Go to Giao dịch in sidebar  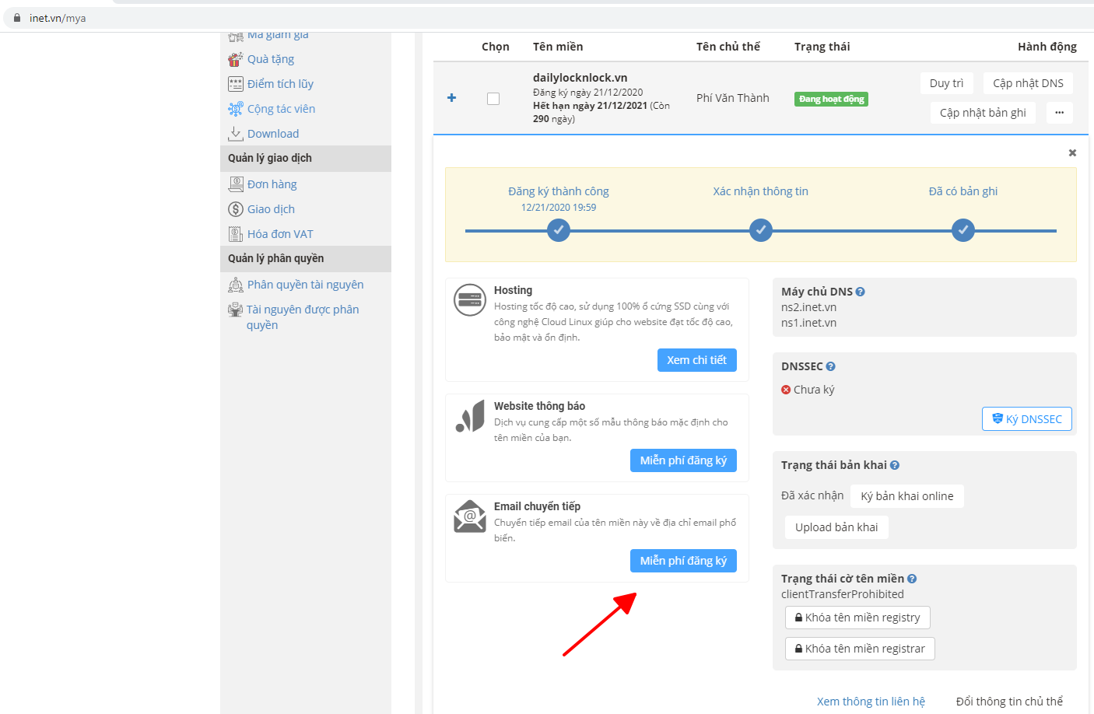[271, 209]
